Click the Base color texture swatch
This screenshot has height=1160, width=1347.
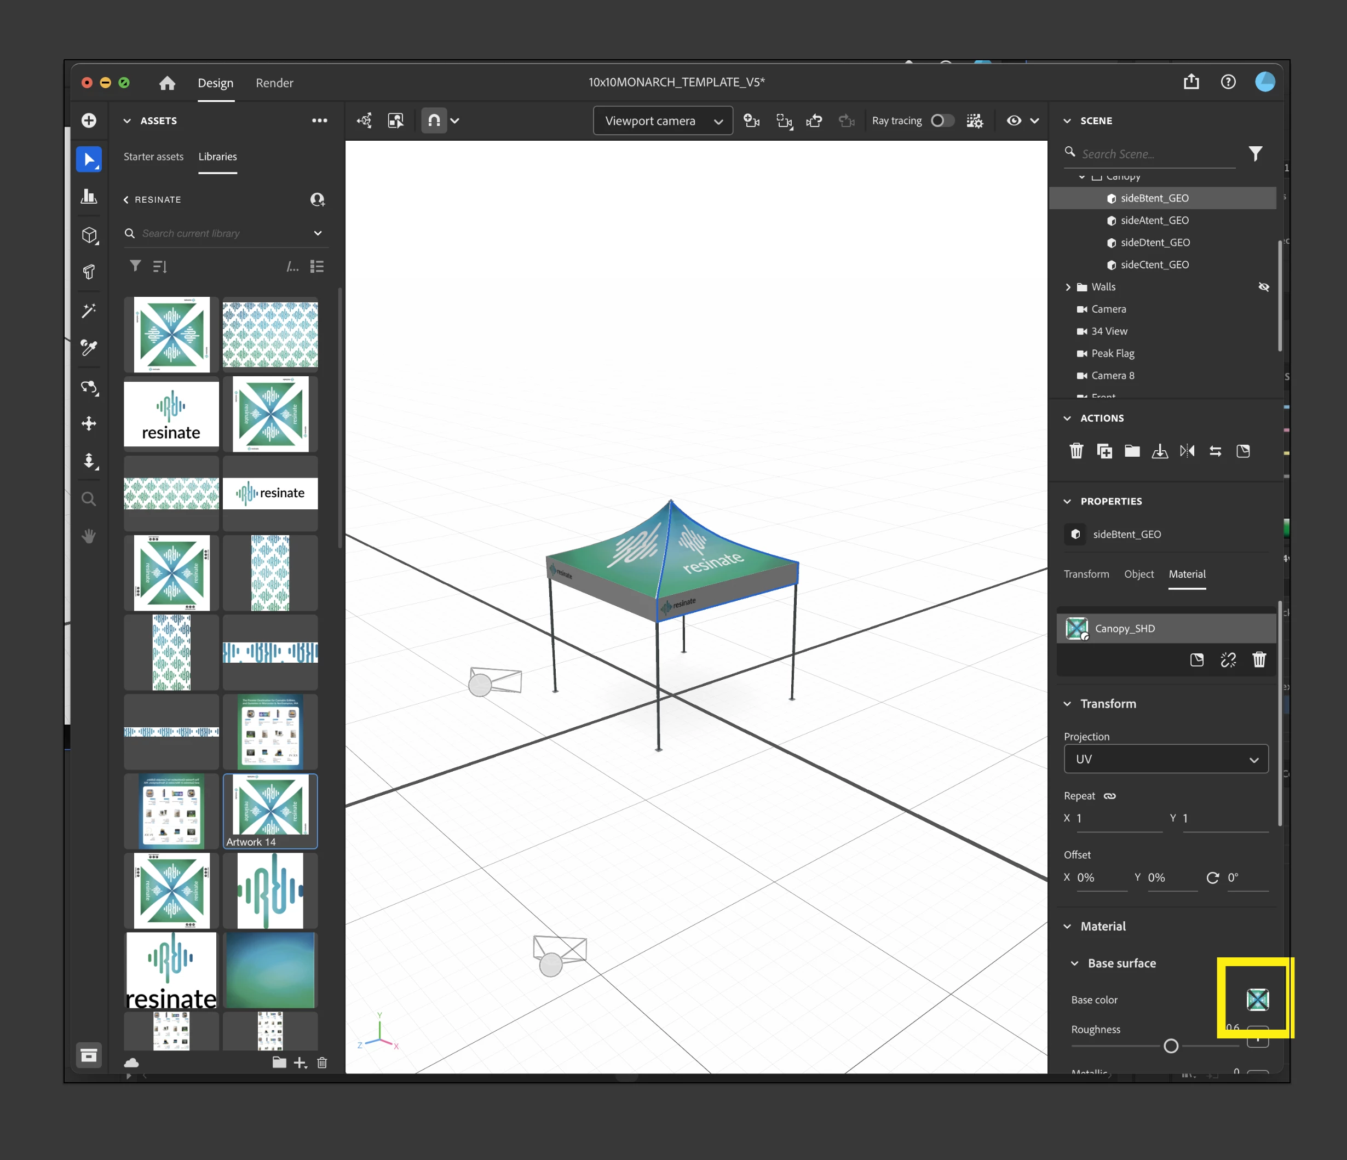1257,1000
